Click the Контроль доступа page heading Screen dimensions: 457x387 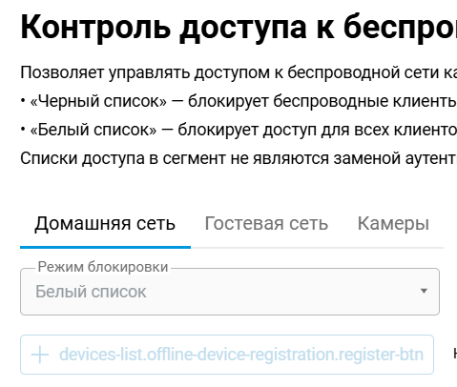[239, 27]
